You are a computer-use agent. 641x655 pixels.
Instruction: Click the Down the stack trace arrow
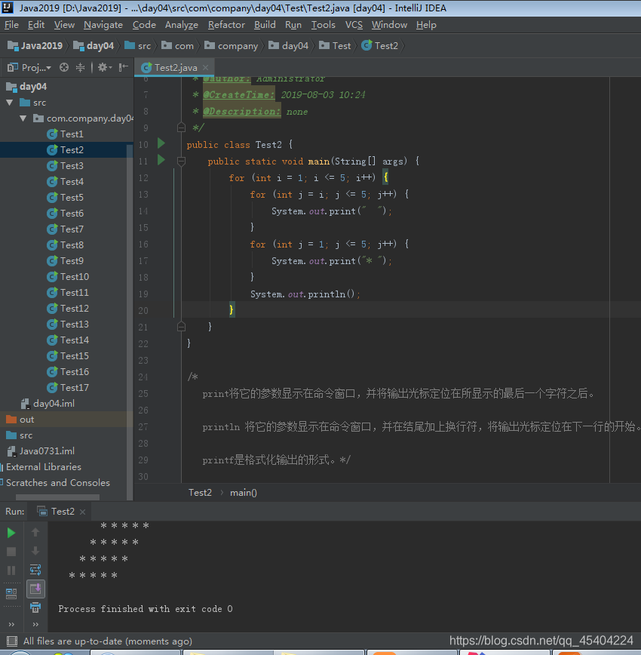pos(35,552)
